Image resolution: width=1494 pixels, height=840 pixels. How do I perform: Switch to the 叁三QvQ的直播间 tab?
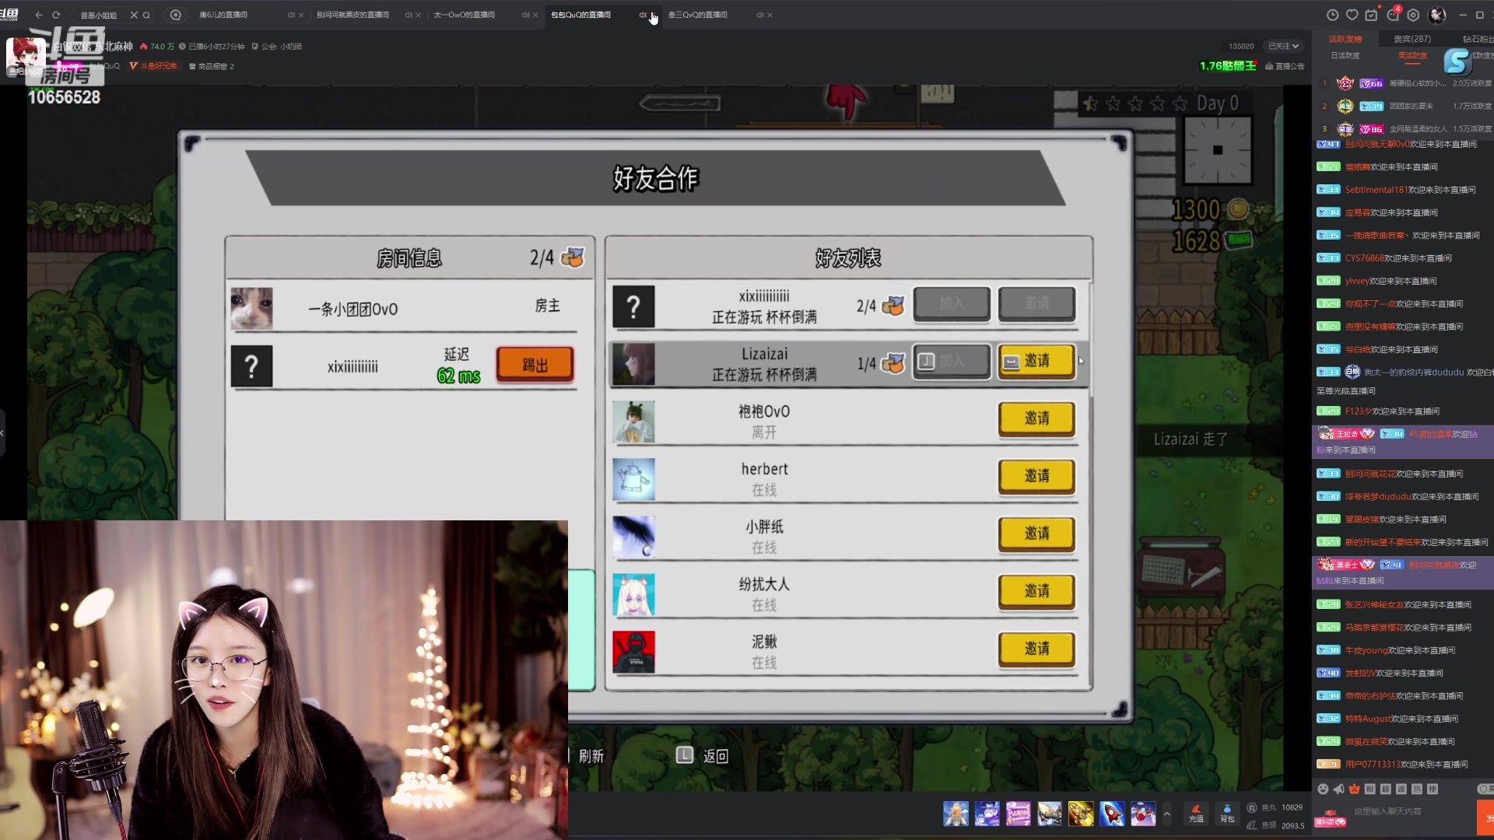[698, 15]
